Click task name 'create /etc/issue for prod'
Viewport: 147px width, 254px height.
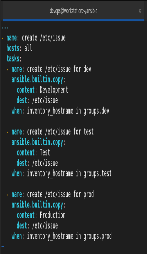pos(60,194)
